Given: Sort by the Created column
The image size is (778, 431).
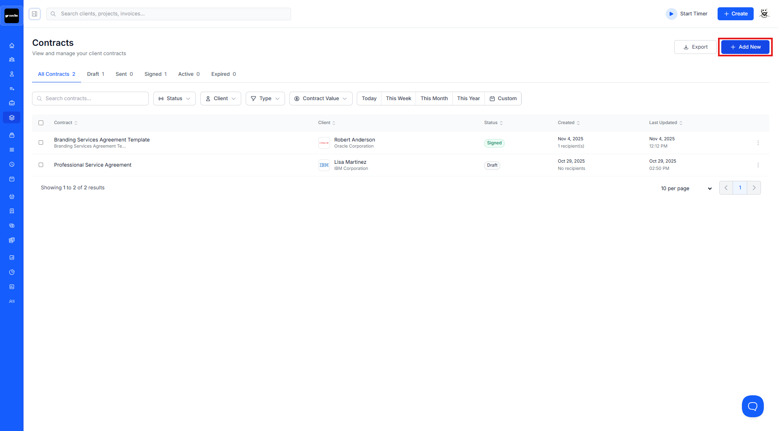Looking at the screenshot, I should (569, 123).
